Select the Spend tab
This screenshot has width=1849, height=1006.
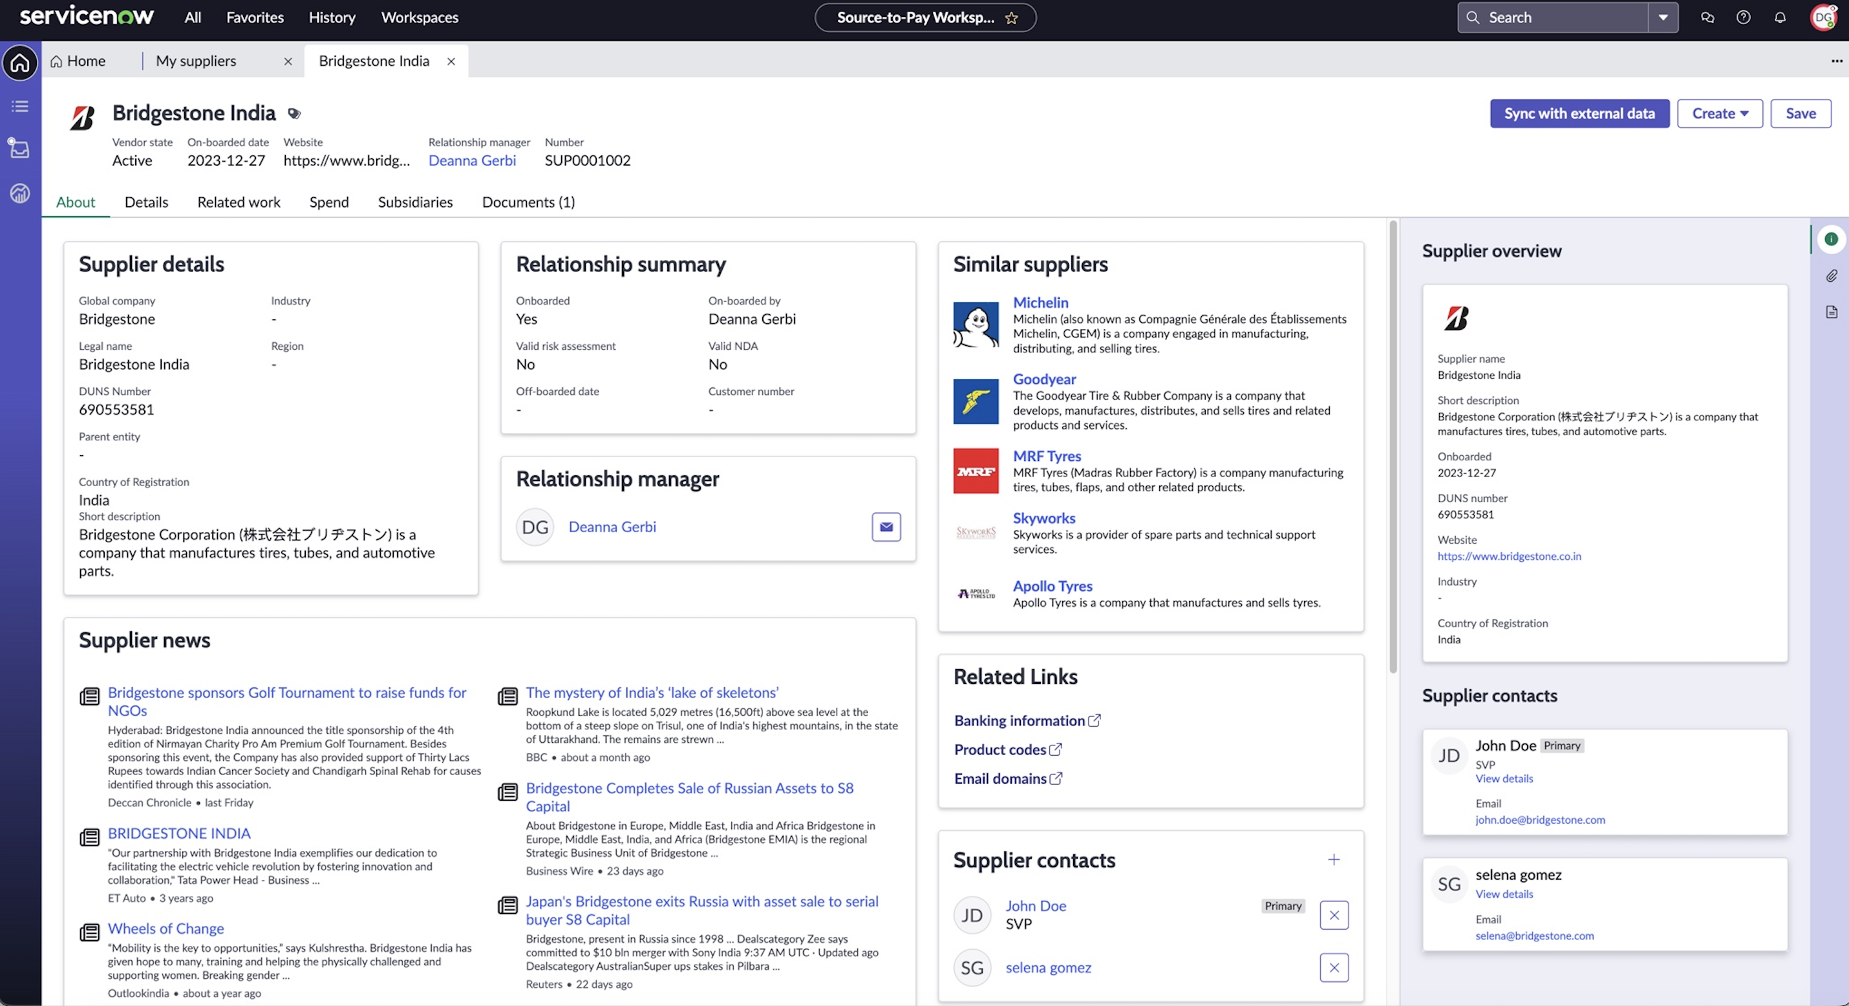click(328, 202)
